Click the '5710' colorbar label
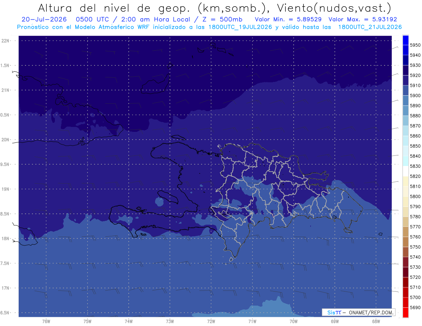The height and width of the screenshot is (326, 422). point(415,287)
